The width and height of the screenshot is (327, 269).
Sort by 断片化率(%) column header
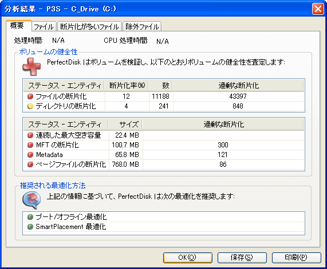click(127, 85)
